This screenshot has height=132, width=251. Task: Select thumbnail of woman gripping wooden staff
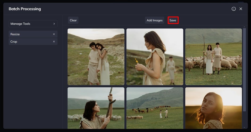pos(96,108)
